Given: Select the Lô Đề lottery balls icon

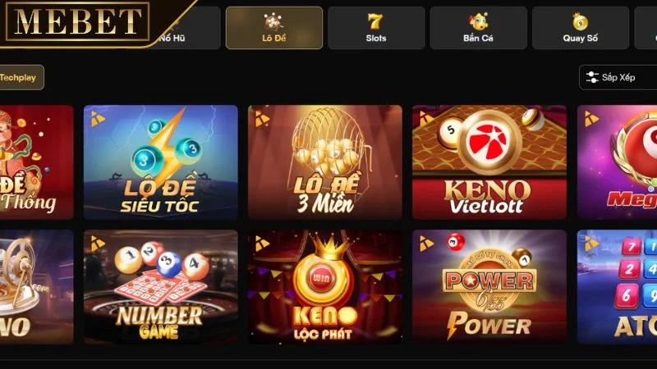Looking at the screenshot, I should (x=273, y=21).
